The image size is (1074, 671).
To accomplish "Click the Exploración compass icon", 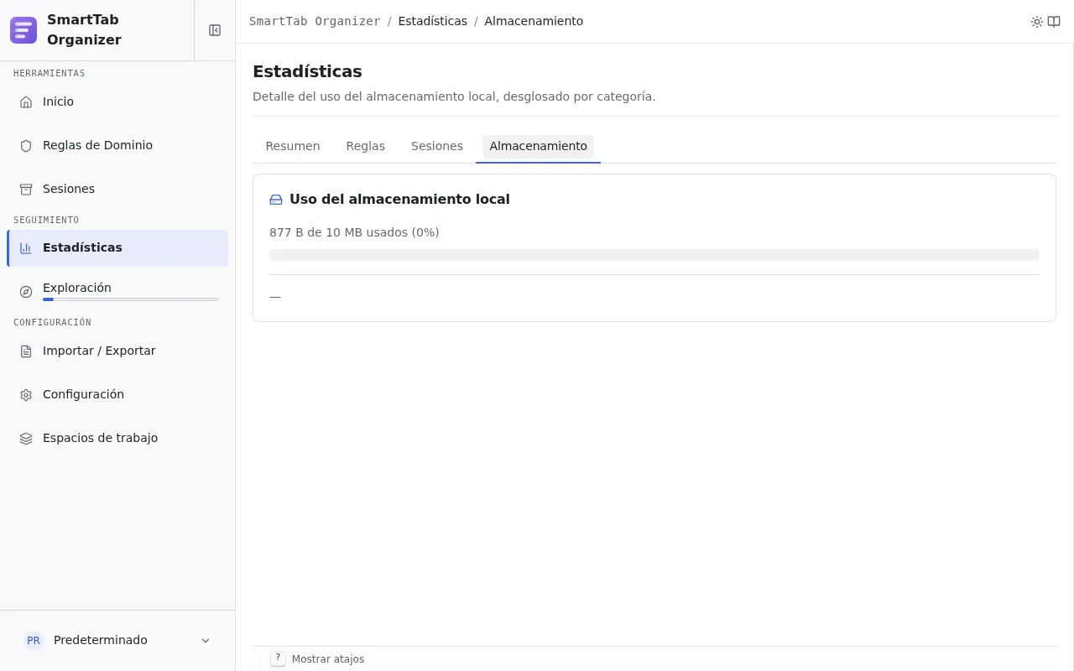I will (x=26, y=292).
